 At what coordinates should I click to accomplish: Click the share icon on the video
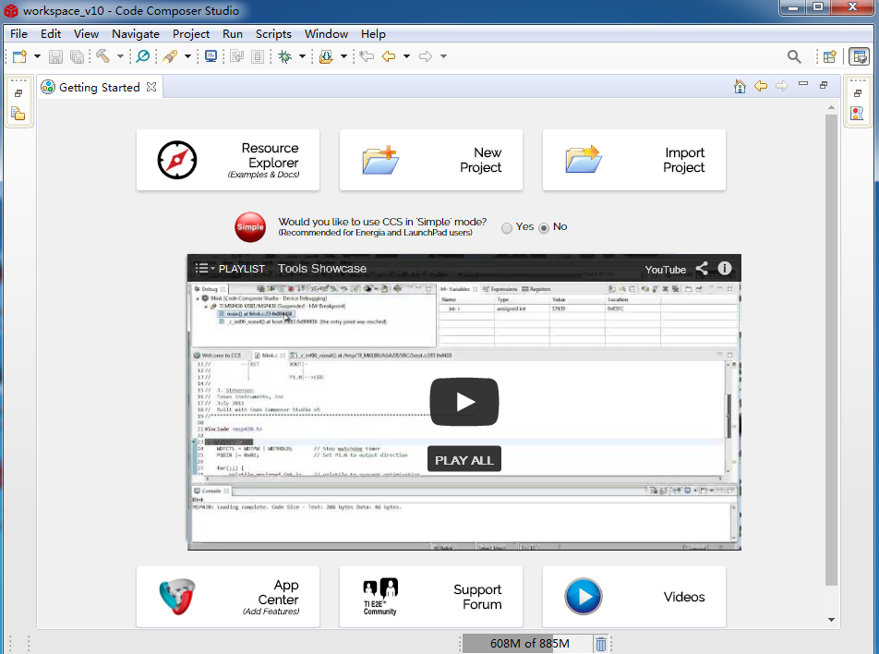coord(702,268)
